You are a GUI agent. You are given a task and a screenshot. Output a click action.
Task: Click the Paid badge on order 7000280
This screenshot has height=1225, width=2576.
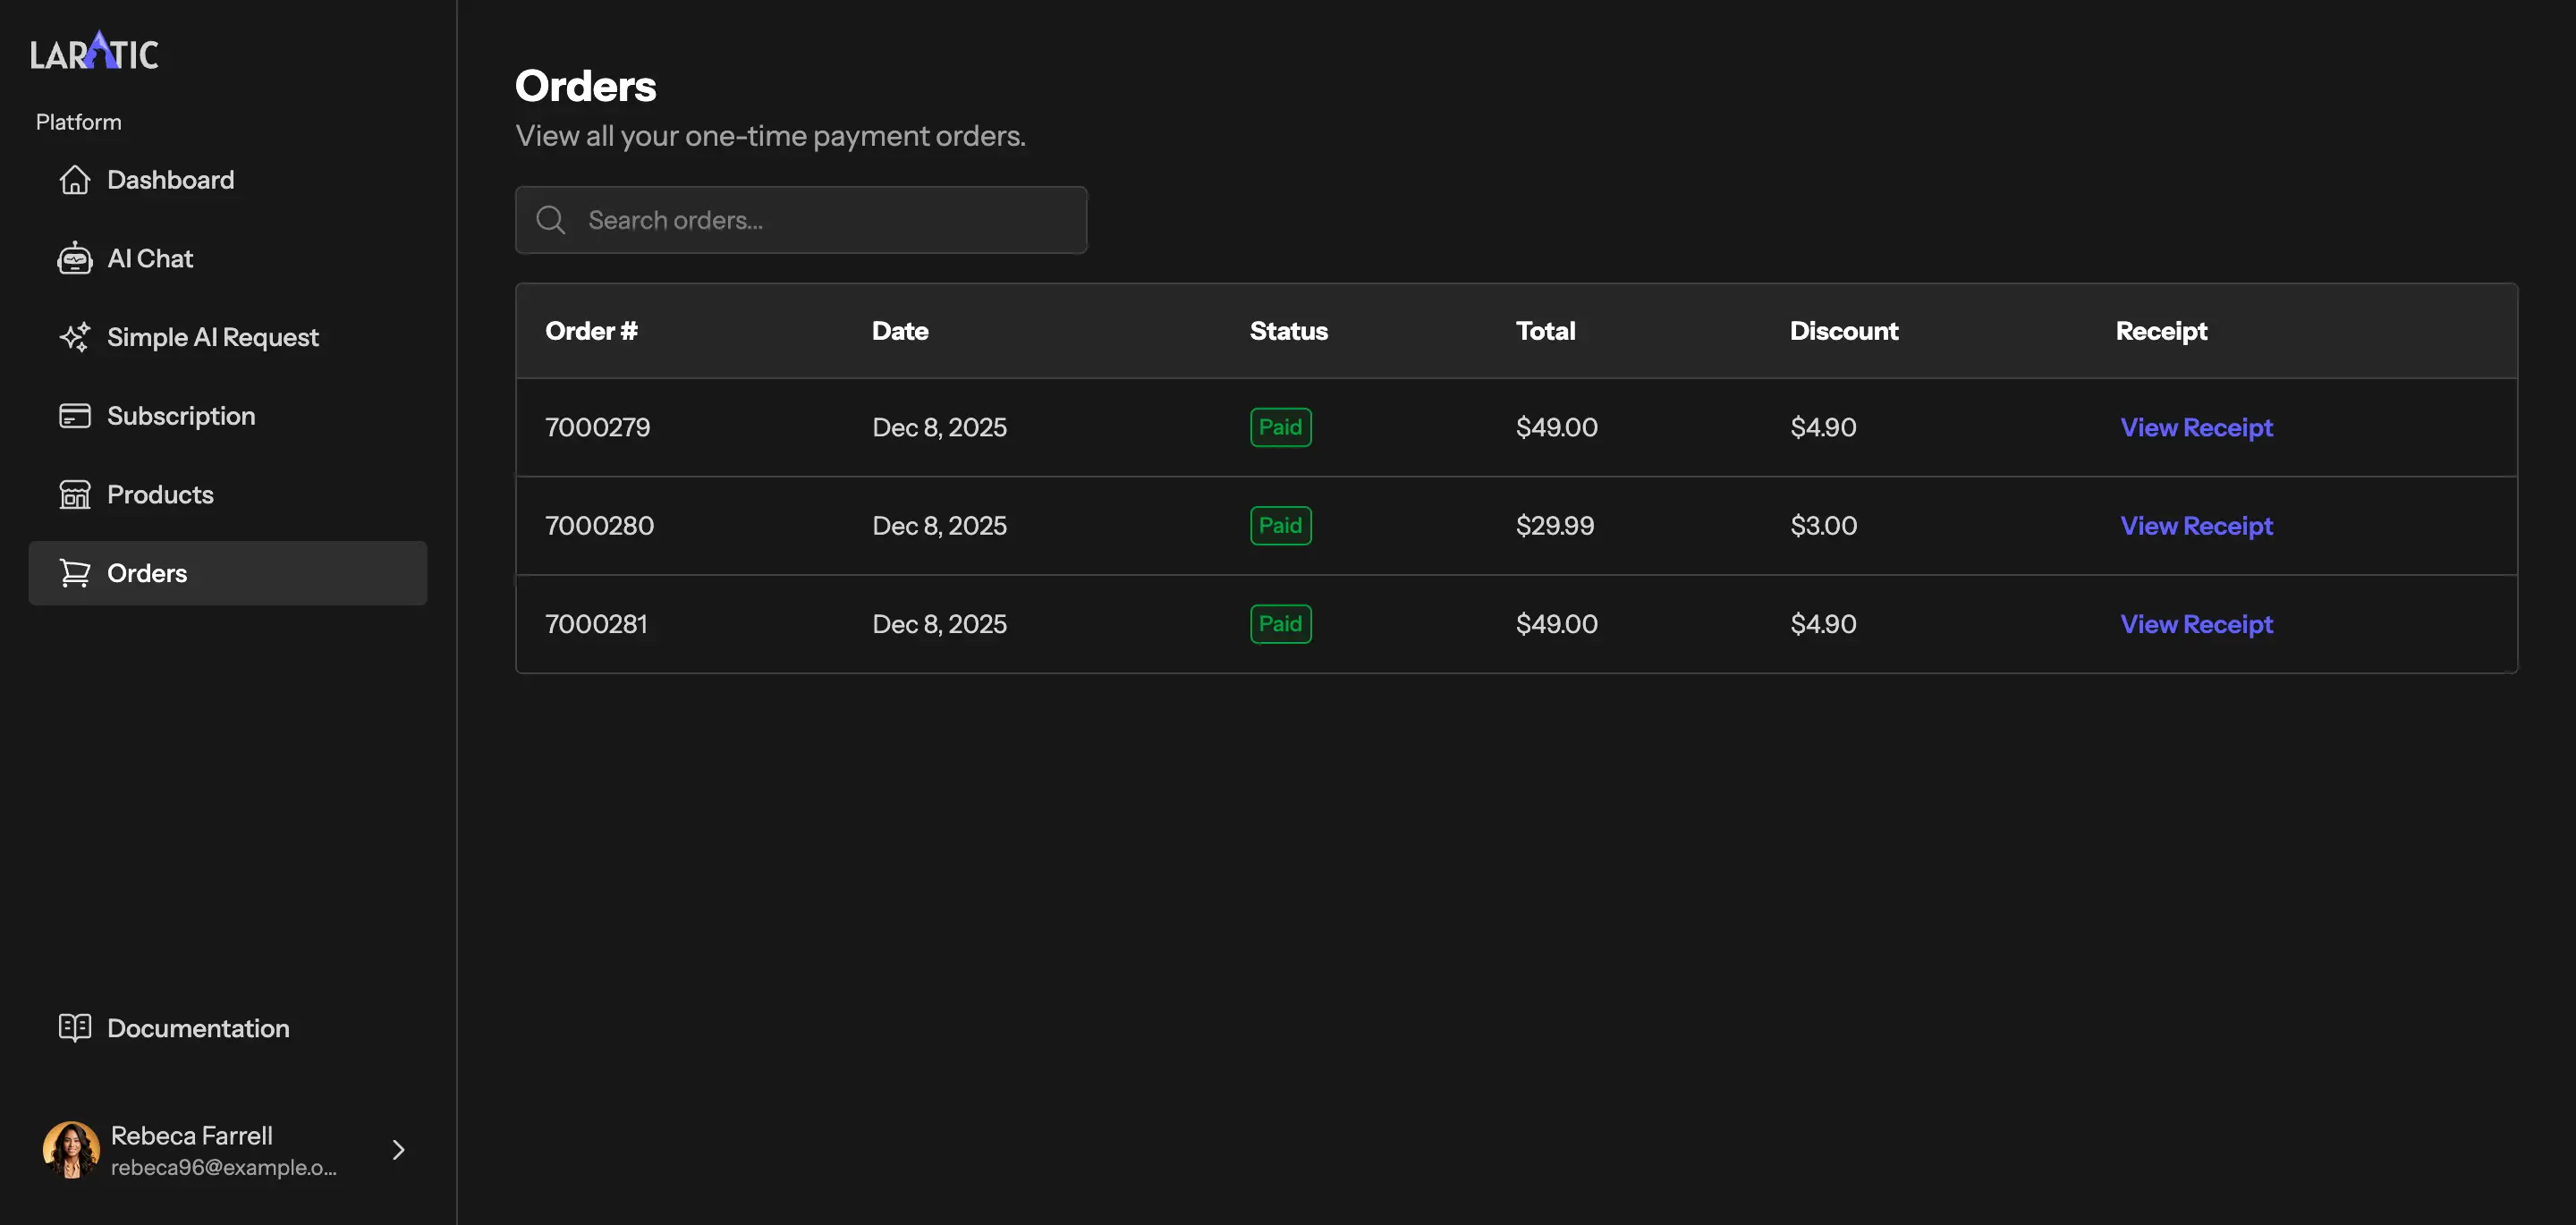pyautogui.click(x=1280, y=525)
